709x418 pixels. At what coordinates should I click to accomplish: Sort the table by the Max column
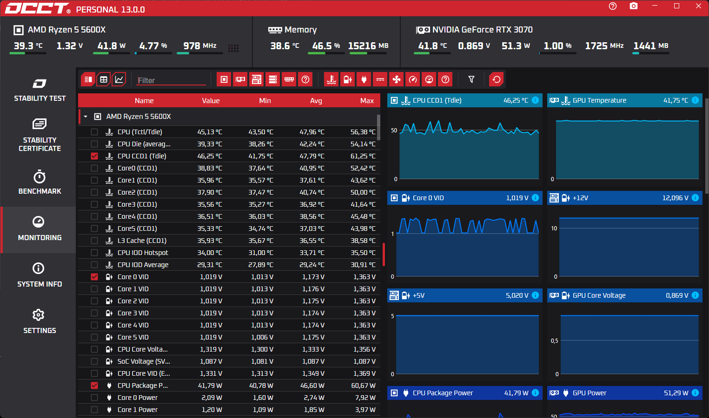point(366,101)
